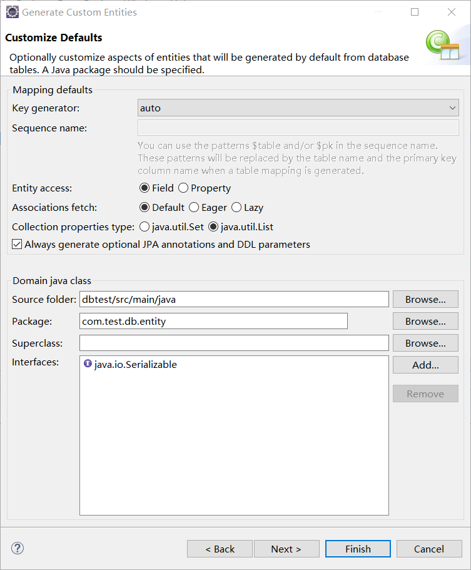Screen dimensions: 471x570
Task: Choose Lazy associations fetch
Action: coord(236,208)
